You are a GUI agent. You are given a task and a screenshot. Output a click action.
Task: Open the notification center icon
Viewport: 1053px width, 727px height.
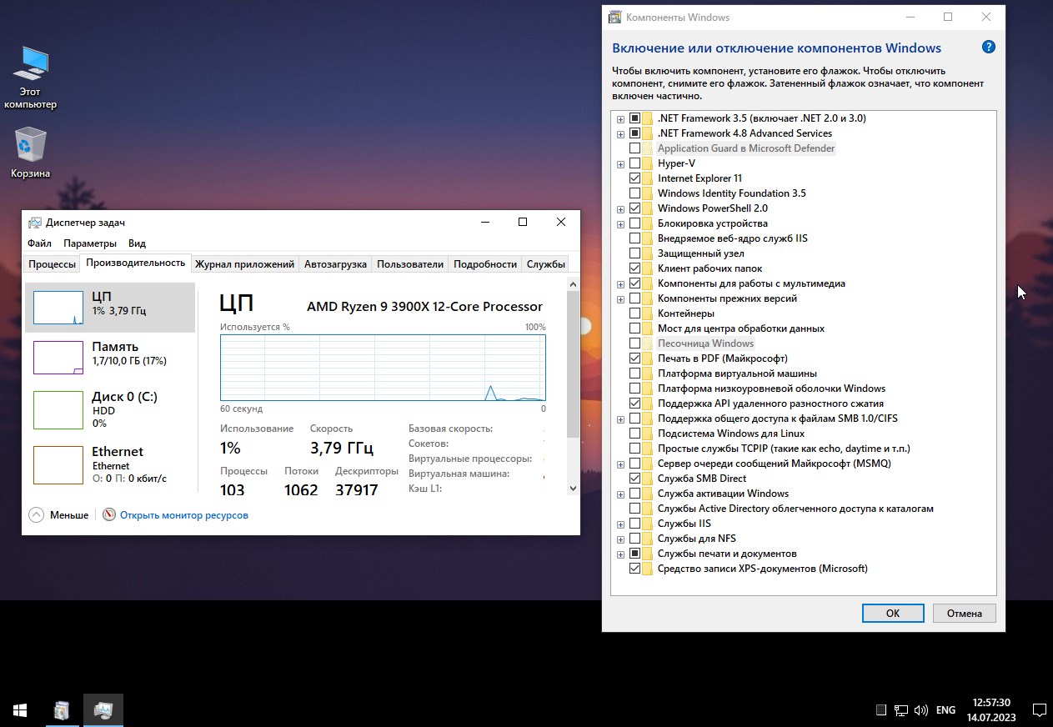tap(1039, 710)
